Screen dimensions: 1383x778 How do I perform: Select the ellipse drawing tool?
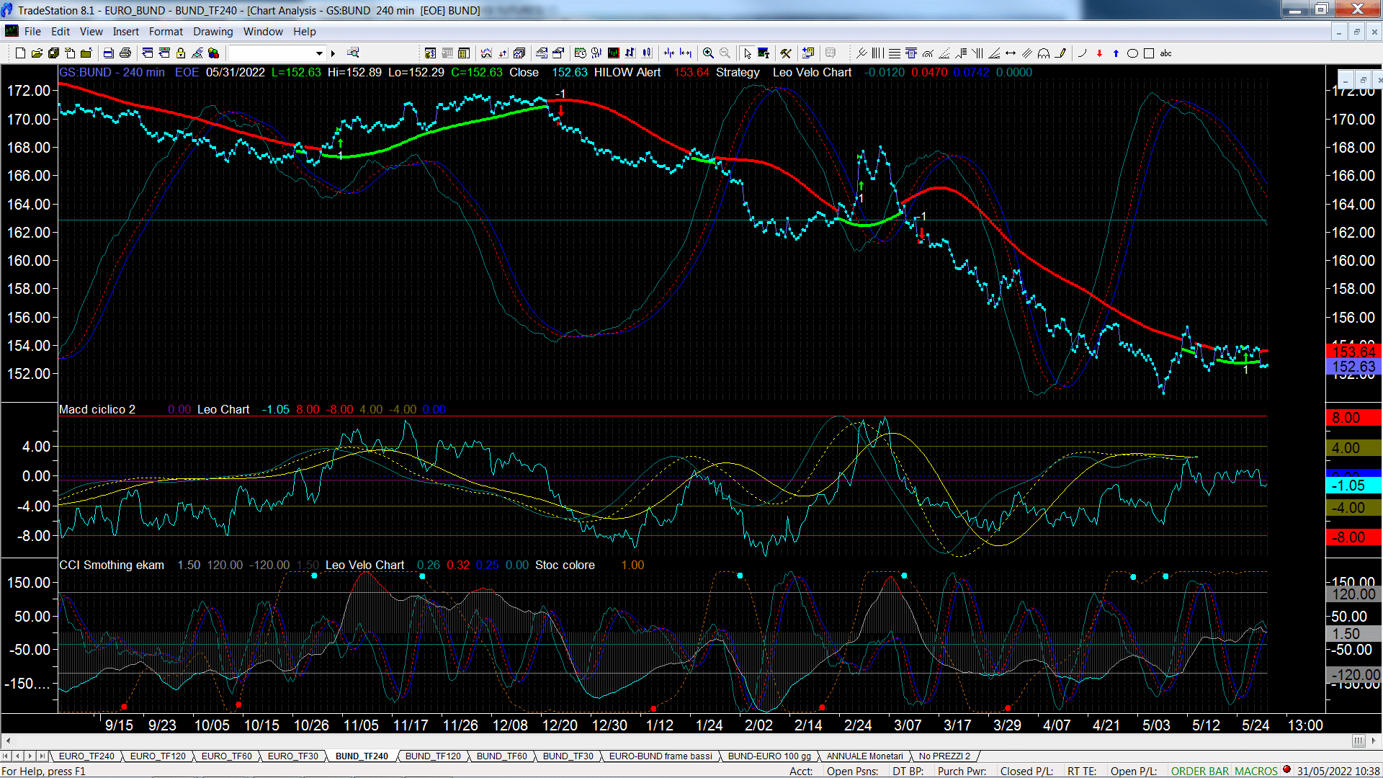(1132, 53)
